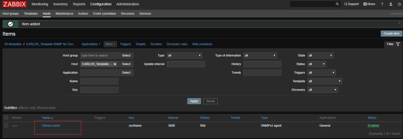Go to Templates submenu
This screenshot has width=403, height=139.
click(31, 14)
